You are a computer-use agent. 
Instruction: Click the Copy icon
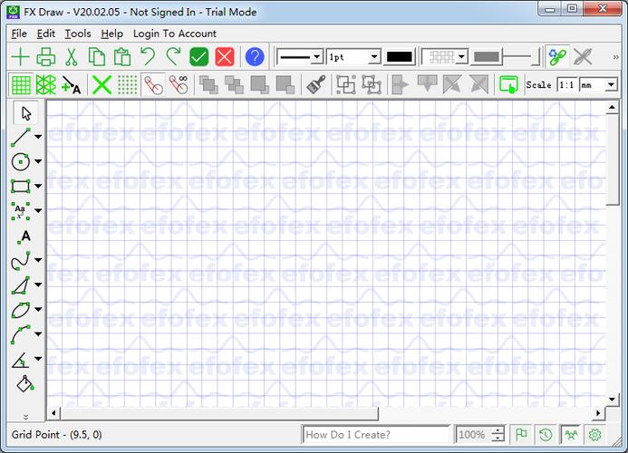click(97, 57)
